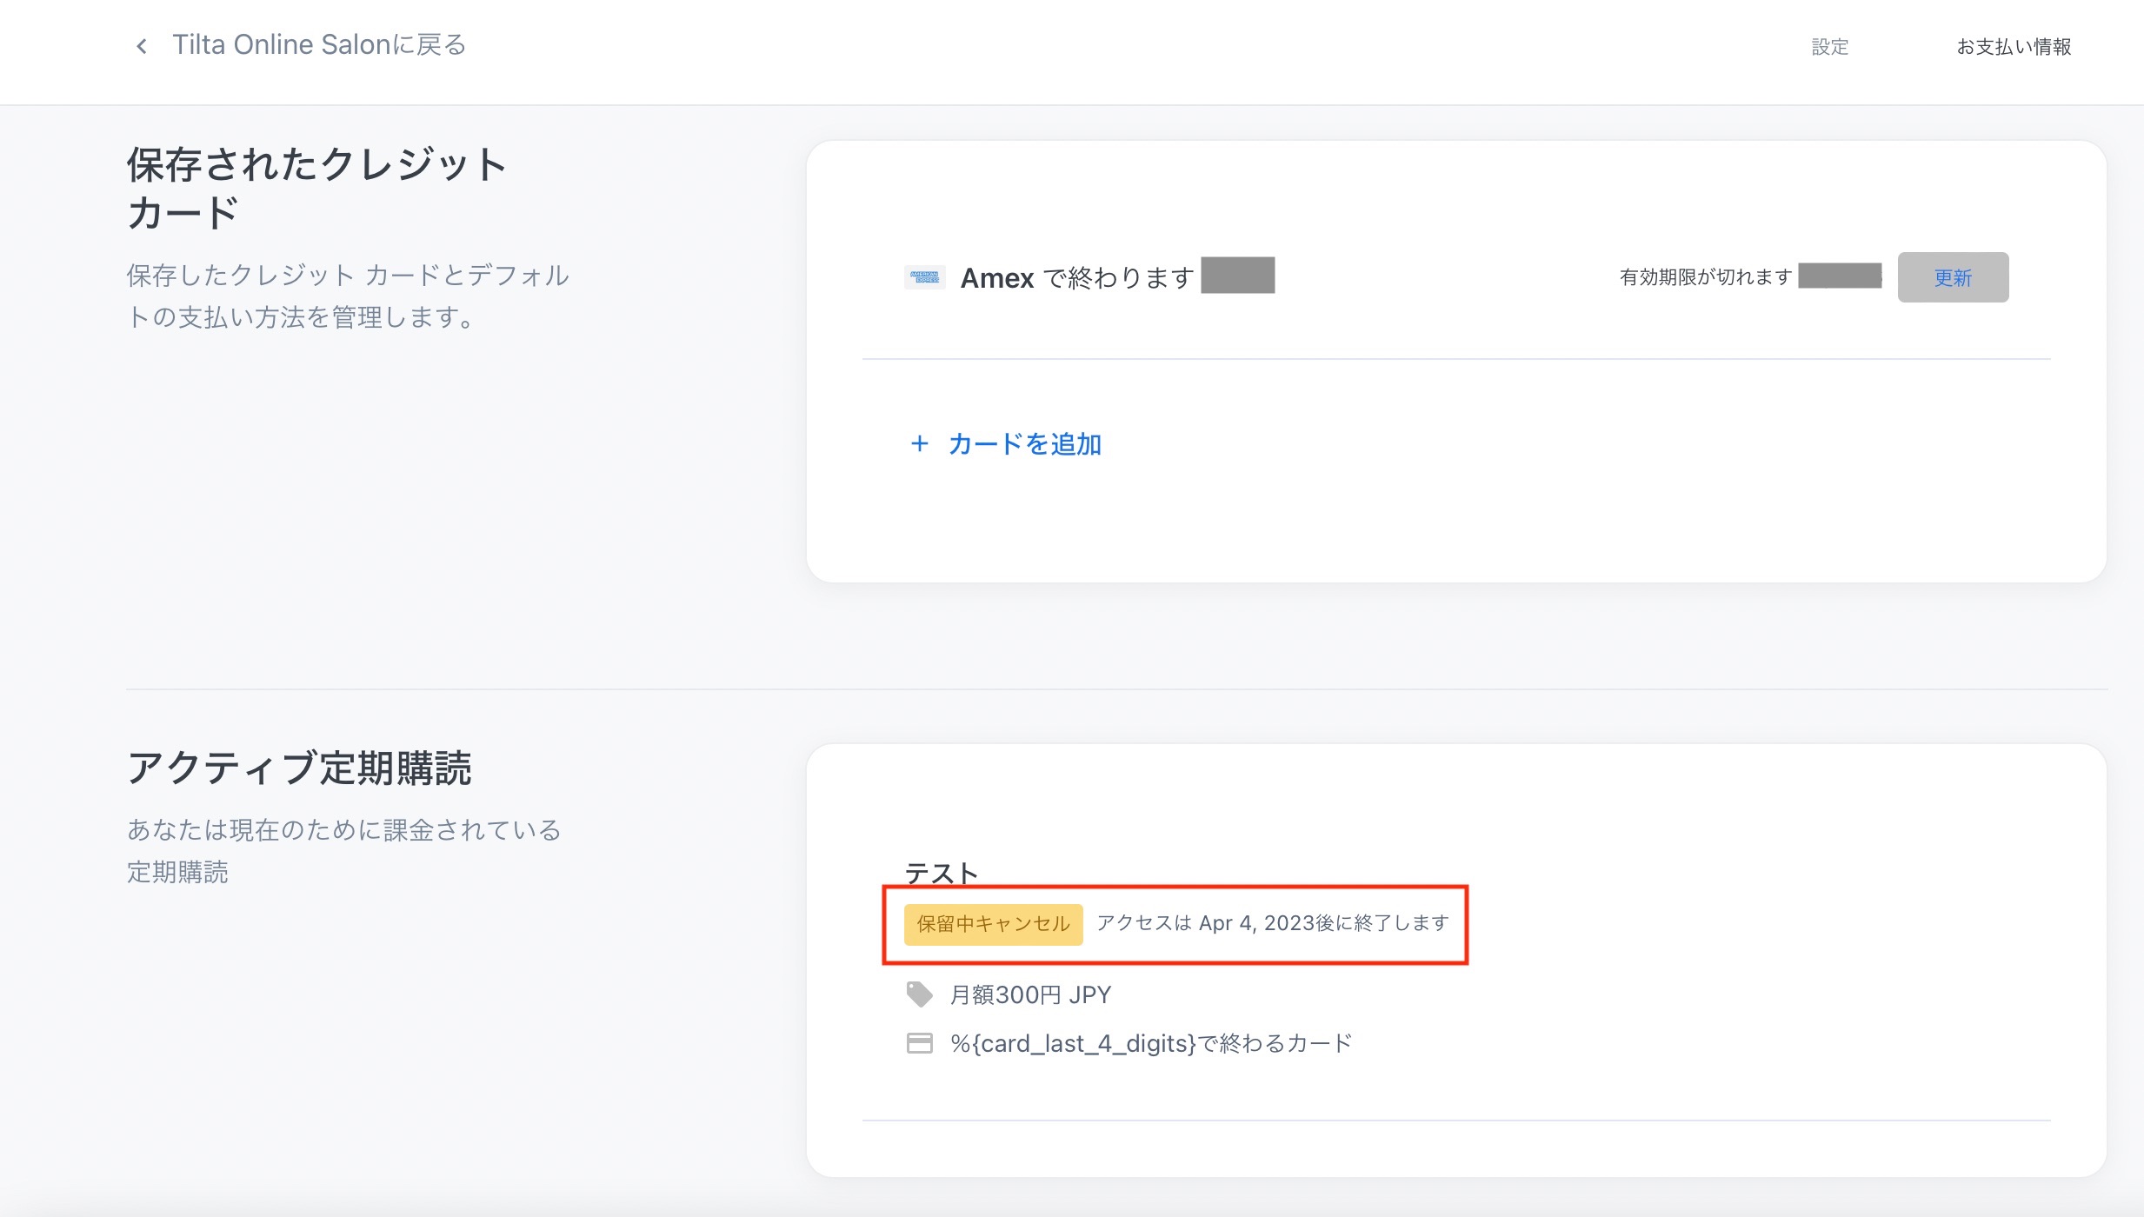Click the Amex で終わります card label
This screenshot has height=1217, width=2144.
(1076, 278)
